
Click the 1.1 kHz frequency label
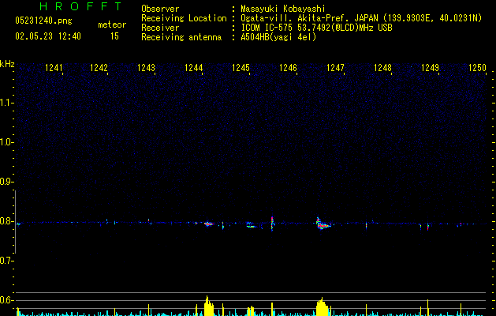6,103
